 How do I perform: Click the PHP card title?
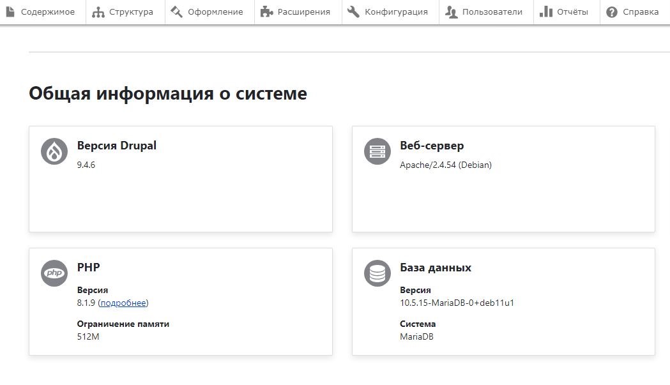pos(88,268)
